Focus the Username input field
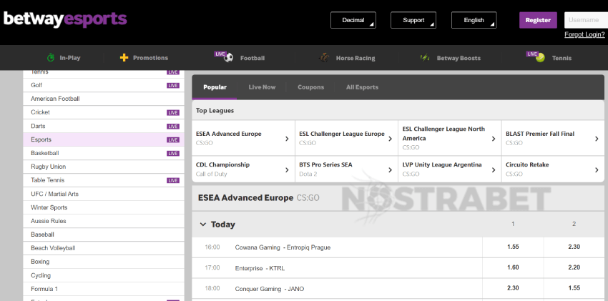Image resolution: width=608 pixels, height=301 pixels. point(586,20)
